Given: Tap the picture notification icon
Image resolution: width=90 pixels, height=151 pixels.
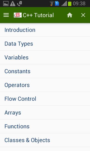Looking at the screenshot, I should [6, 4].
